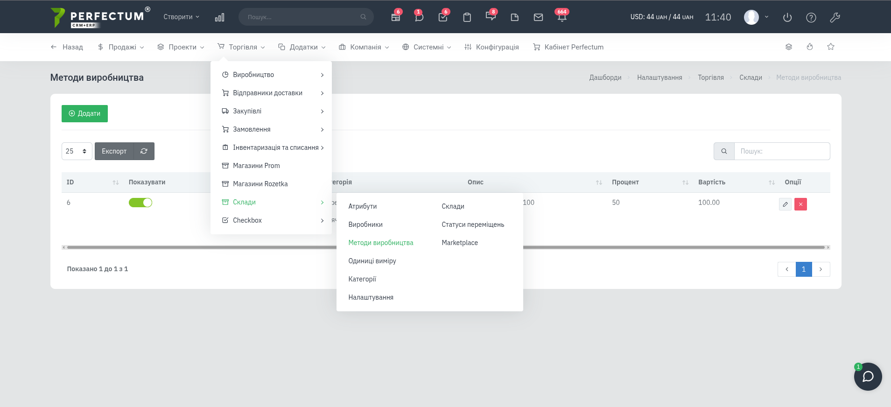The height and width of the screenshot is (407, 891).
Task: Select Категорії in submenu
Action: pos(362,279)
